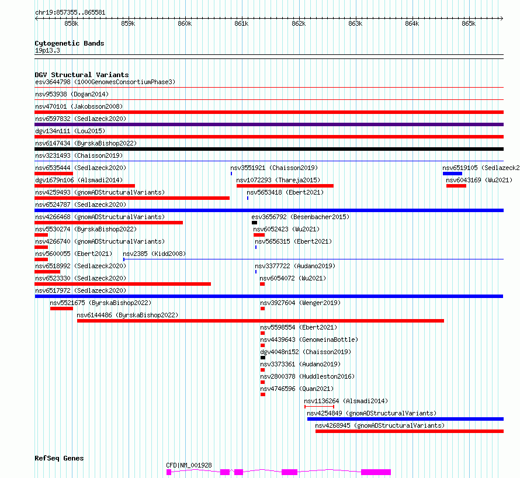The width and height of the screenshot is (520, 478).
Task: Open nsv5653418 (Ebert2021) label
Action: click(x=285, y=192)
